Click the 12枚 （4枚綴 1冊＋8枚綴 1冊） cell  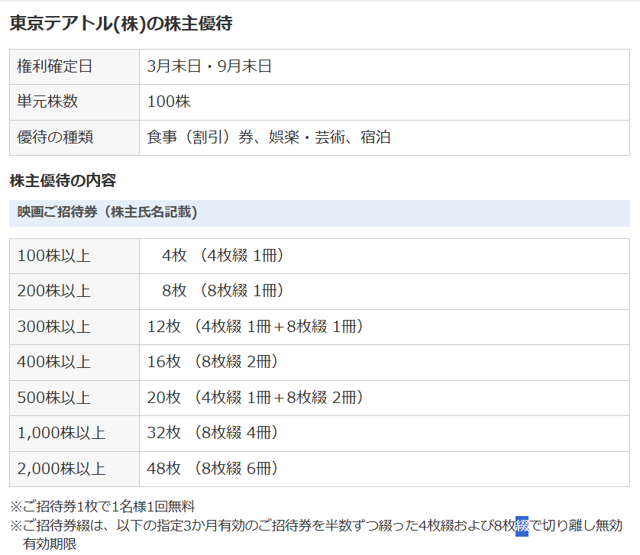pos(255,327)
